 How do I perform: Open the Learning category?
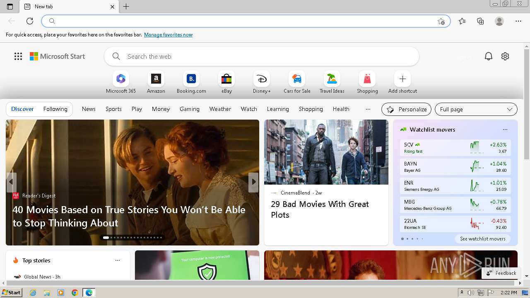click(278, 109)
